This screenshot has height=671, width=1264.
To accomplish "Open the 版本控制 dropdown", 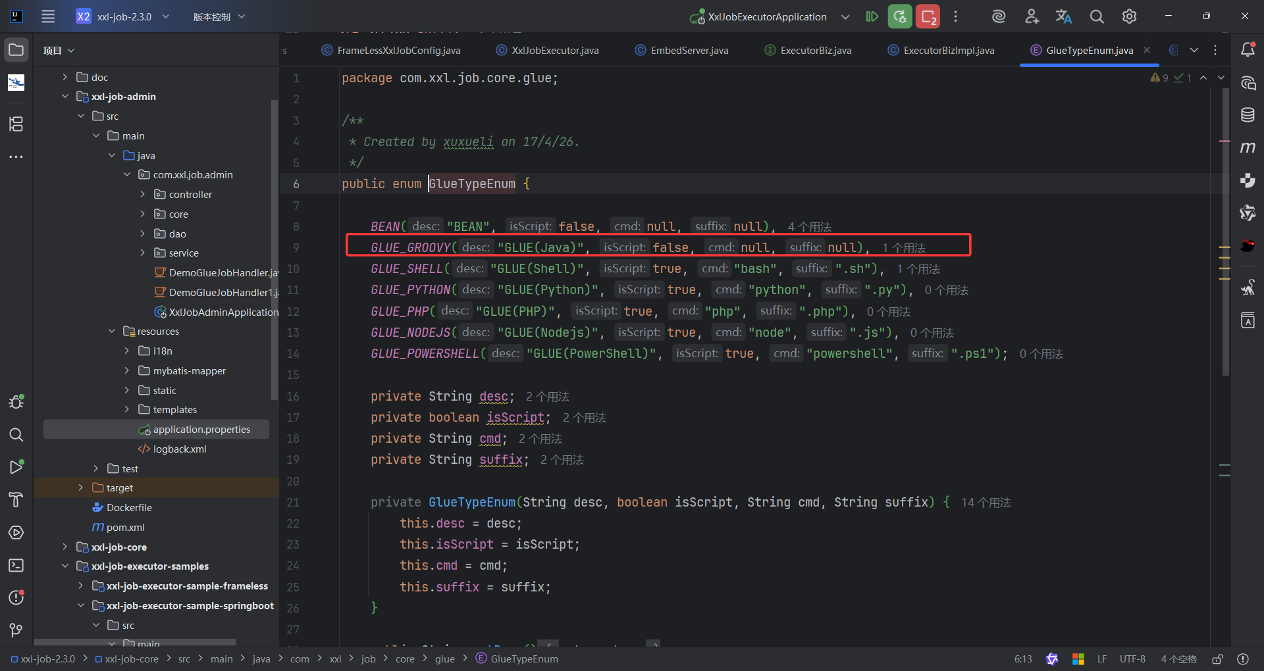I will click(x=219, y=16).
